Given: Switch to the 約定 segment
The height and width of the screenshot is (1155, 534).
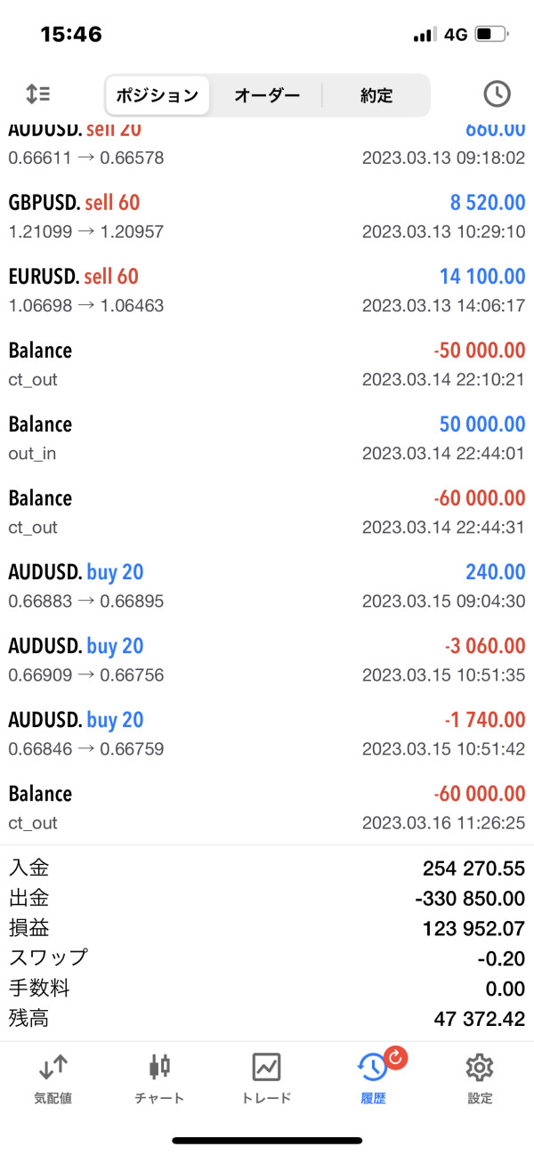Looking at the screenshot, I should [376, 95].
